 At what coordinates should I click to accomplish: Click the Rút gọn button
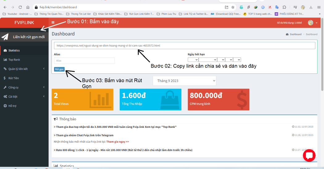59,69
